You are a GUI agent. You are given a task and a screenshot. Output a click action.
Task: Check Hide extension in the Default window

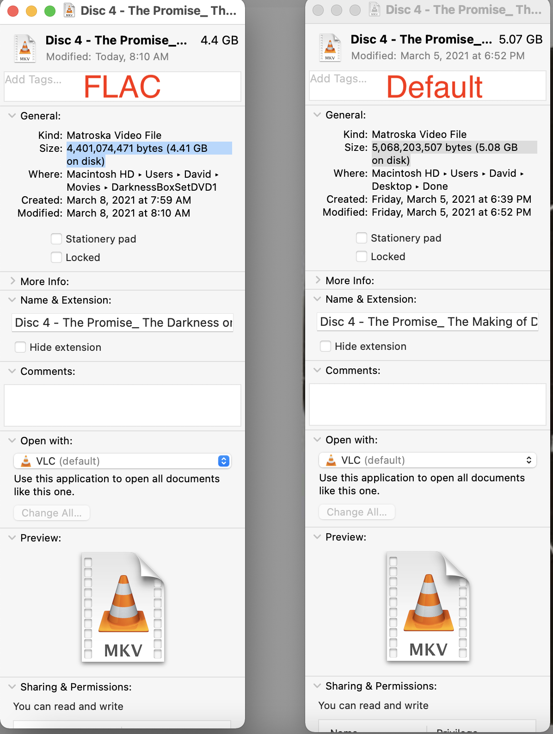(x=326, y=346)
